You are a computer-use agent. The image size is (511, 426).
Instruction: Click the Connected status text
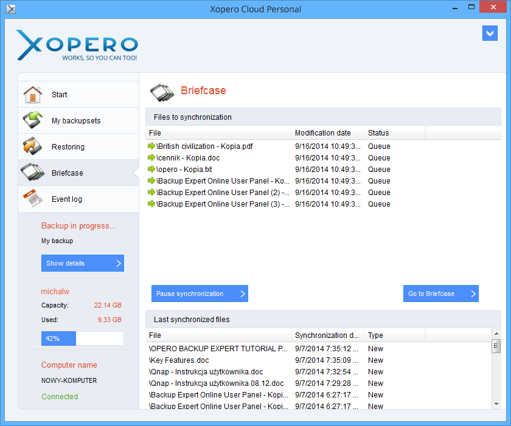point(60,397)
